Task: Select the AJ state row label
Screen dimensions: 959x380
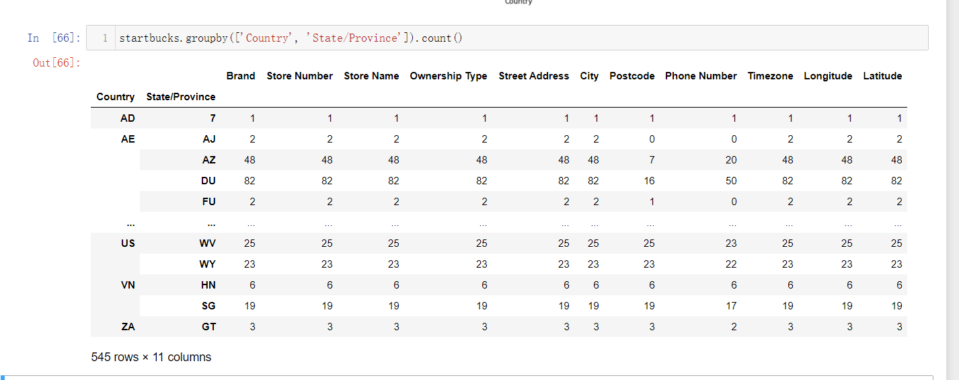Action: pos(209,139)
